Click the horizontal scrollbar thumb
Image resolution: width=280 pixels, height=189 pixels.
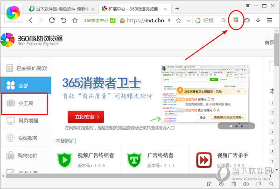coord(111,176)
